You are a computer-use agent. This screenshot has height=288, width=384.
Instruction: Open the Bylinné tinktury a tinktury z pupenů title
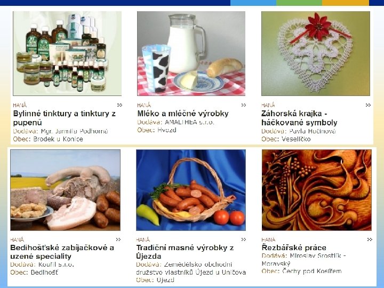point(65,118)
